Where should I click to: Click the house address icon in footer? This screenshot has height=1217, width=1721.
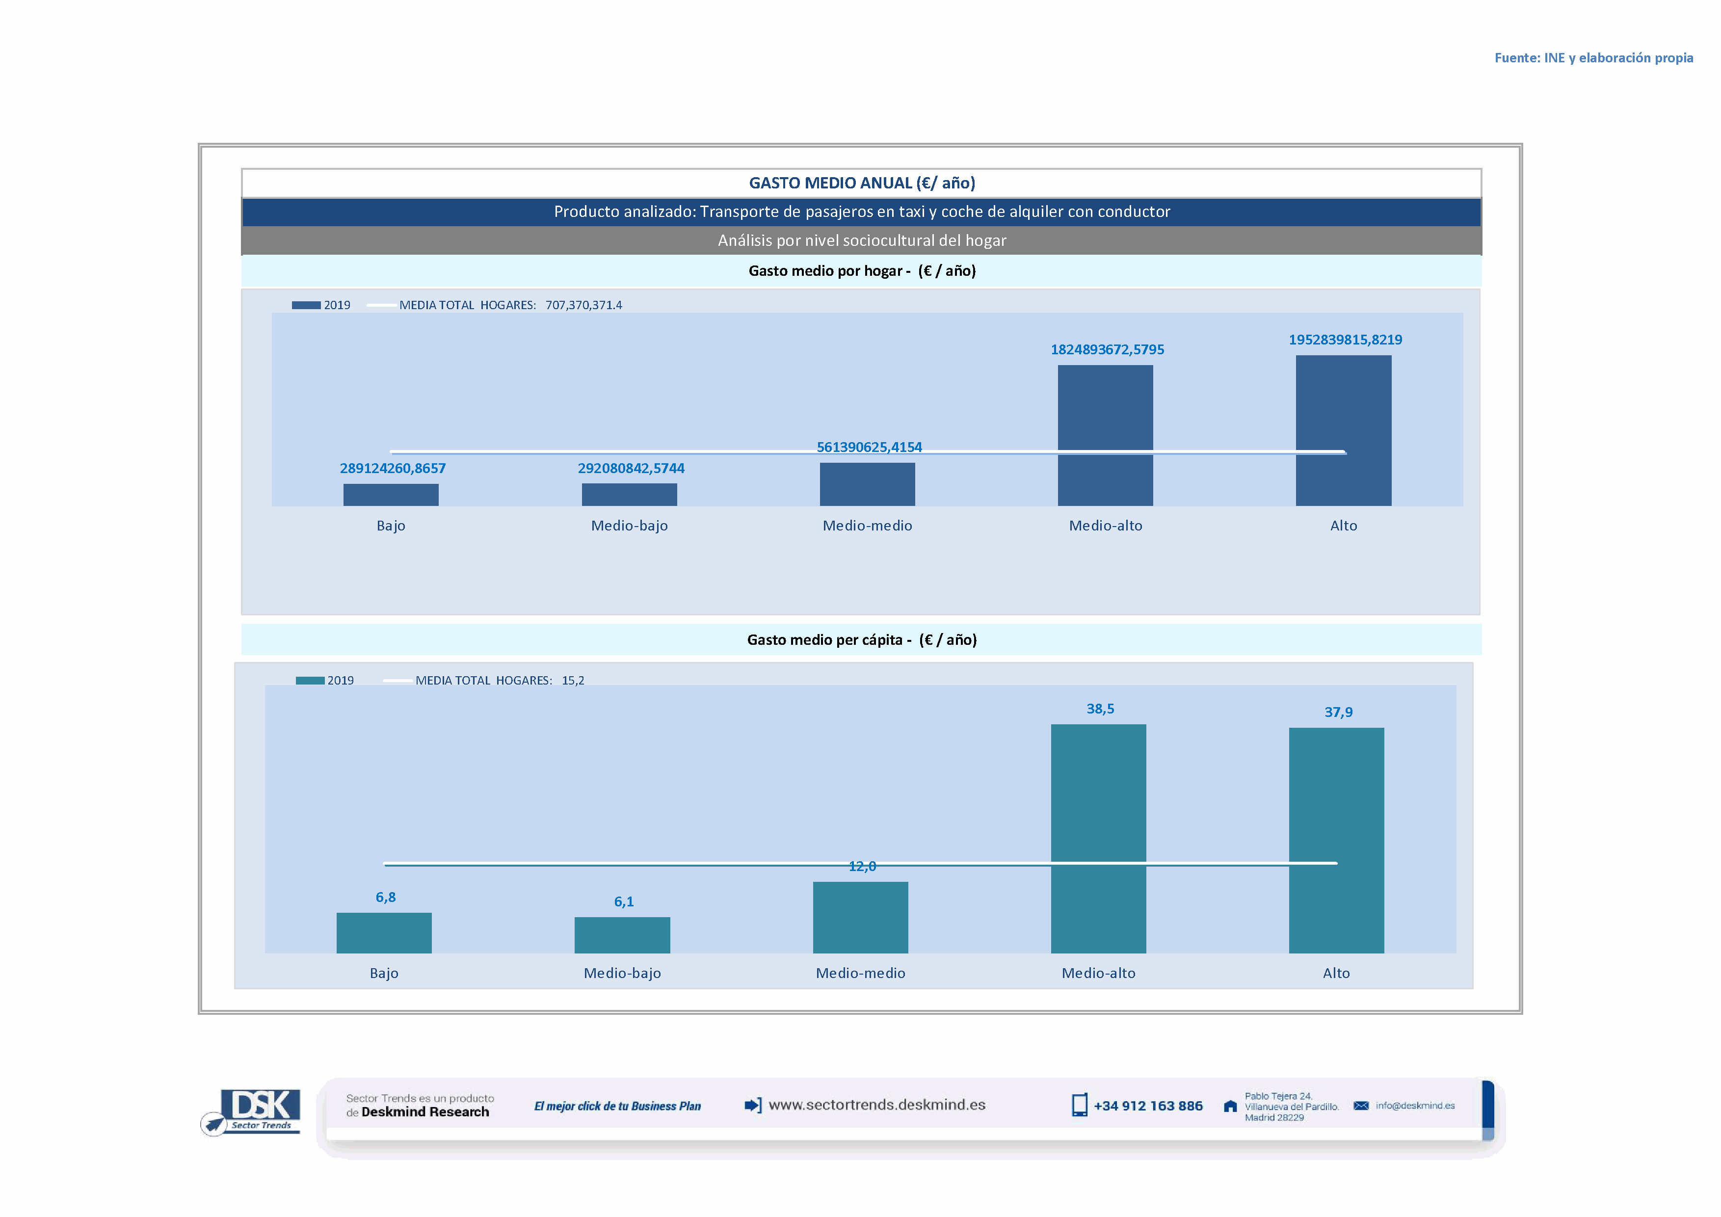pos(1230,1107)
